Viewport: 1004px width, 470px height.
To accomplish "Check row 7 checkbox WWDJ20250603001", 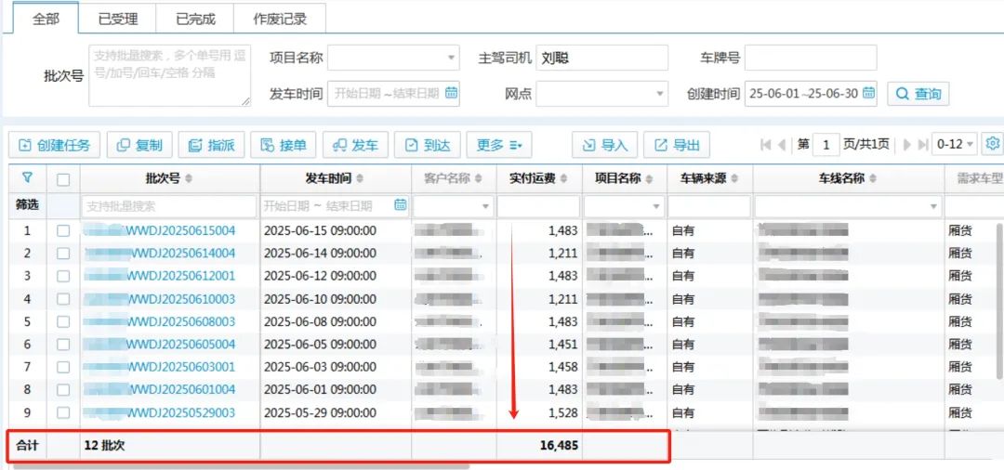I will tap(63, 367).
